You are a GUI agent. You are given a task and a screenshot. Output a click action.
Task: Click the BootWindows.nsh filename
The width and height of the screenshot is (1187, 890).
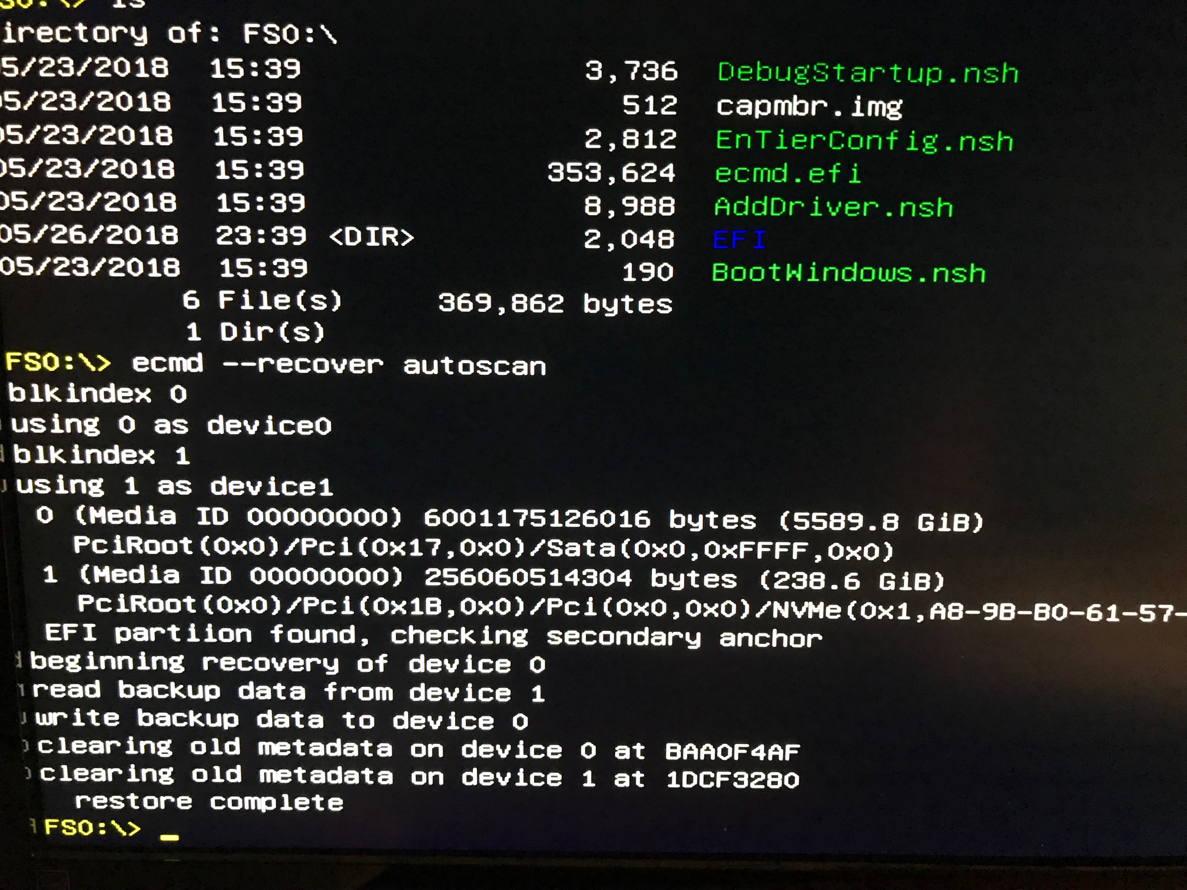[x=848, y=273]
